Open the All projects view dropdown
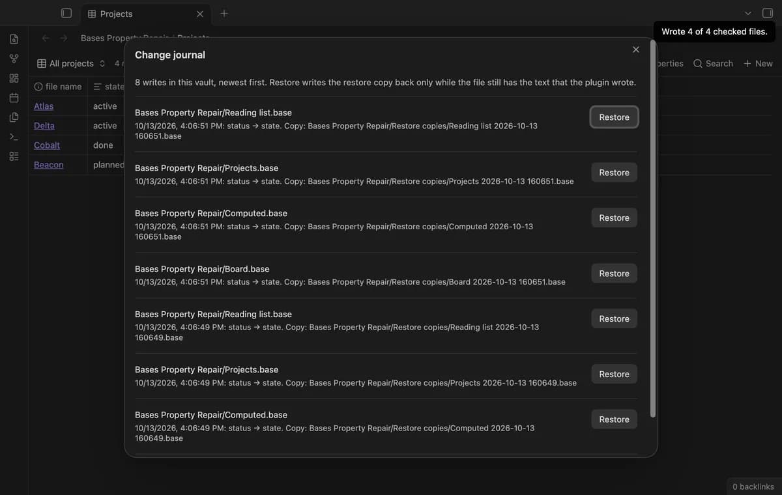The height and width of the screenshot is (495, 782). (x=71, y=63)
